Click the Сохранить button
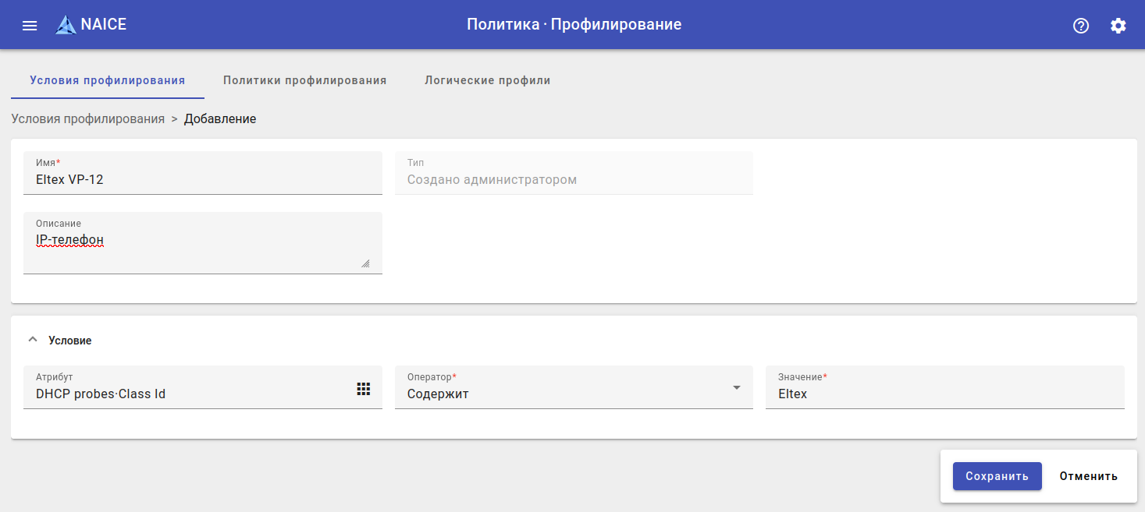1145x512 pixels. click(x=997, y=476)
